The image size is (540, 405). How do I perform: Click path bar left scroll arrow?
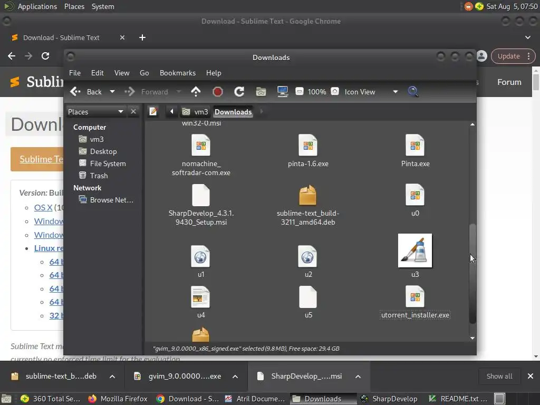coord(171,112)
